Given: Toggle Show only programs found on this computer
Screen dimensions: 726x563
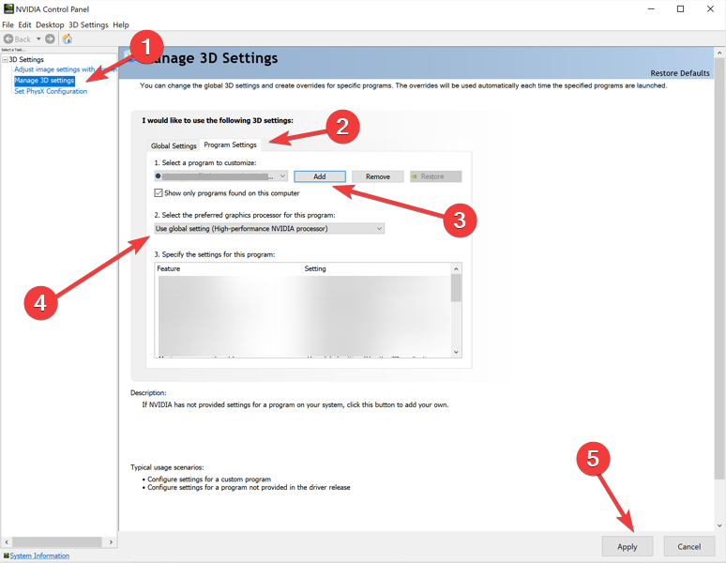Looking at the screenshot, I should pos(159,193).
